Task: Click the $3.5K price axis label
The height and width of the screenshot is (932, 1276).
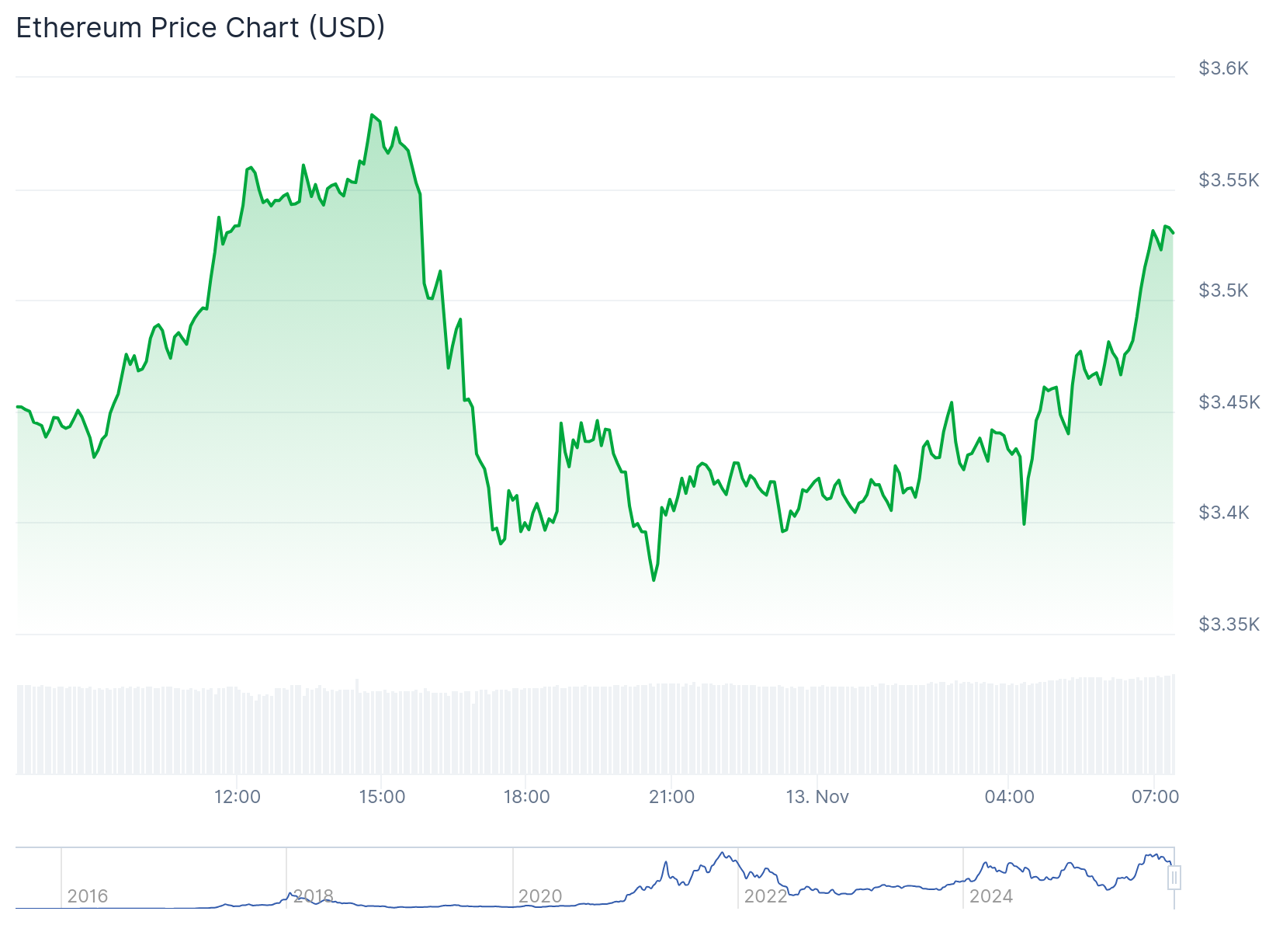Action: (1223, 290)
